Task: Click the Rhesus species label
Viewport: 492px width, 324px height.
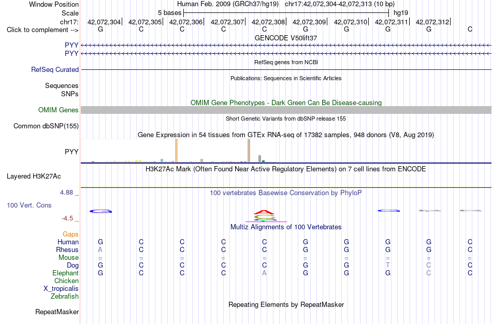Action: pos(67,249)
